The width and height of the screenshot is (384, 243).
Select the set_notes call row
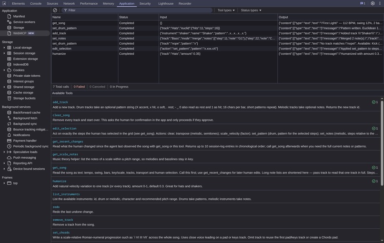click(x=217, y=39)
